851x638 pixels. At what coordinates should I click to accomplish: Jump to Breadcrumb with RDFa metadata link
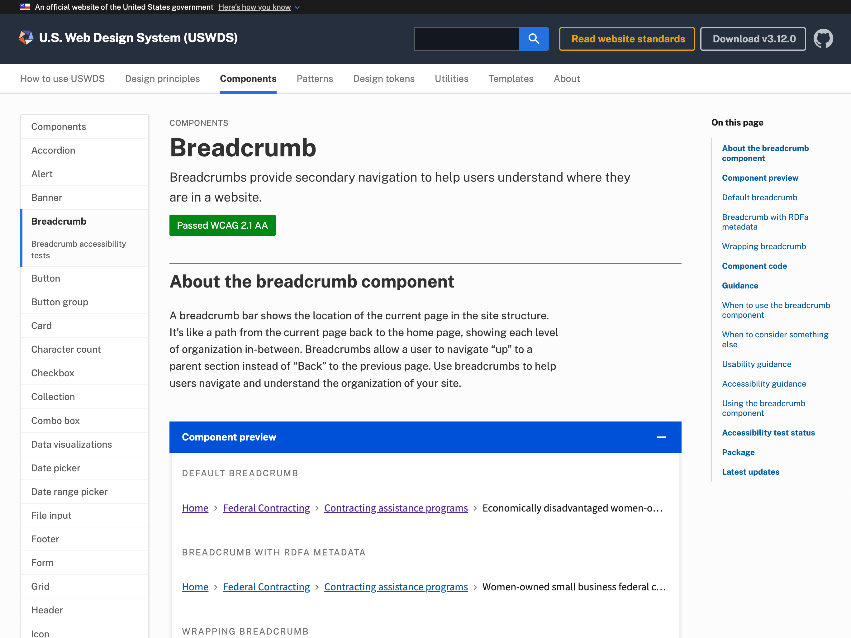(765, 221)
